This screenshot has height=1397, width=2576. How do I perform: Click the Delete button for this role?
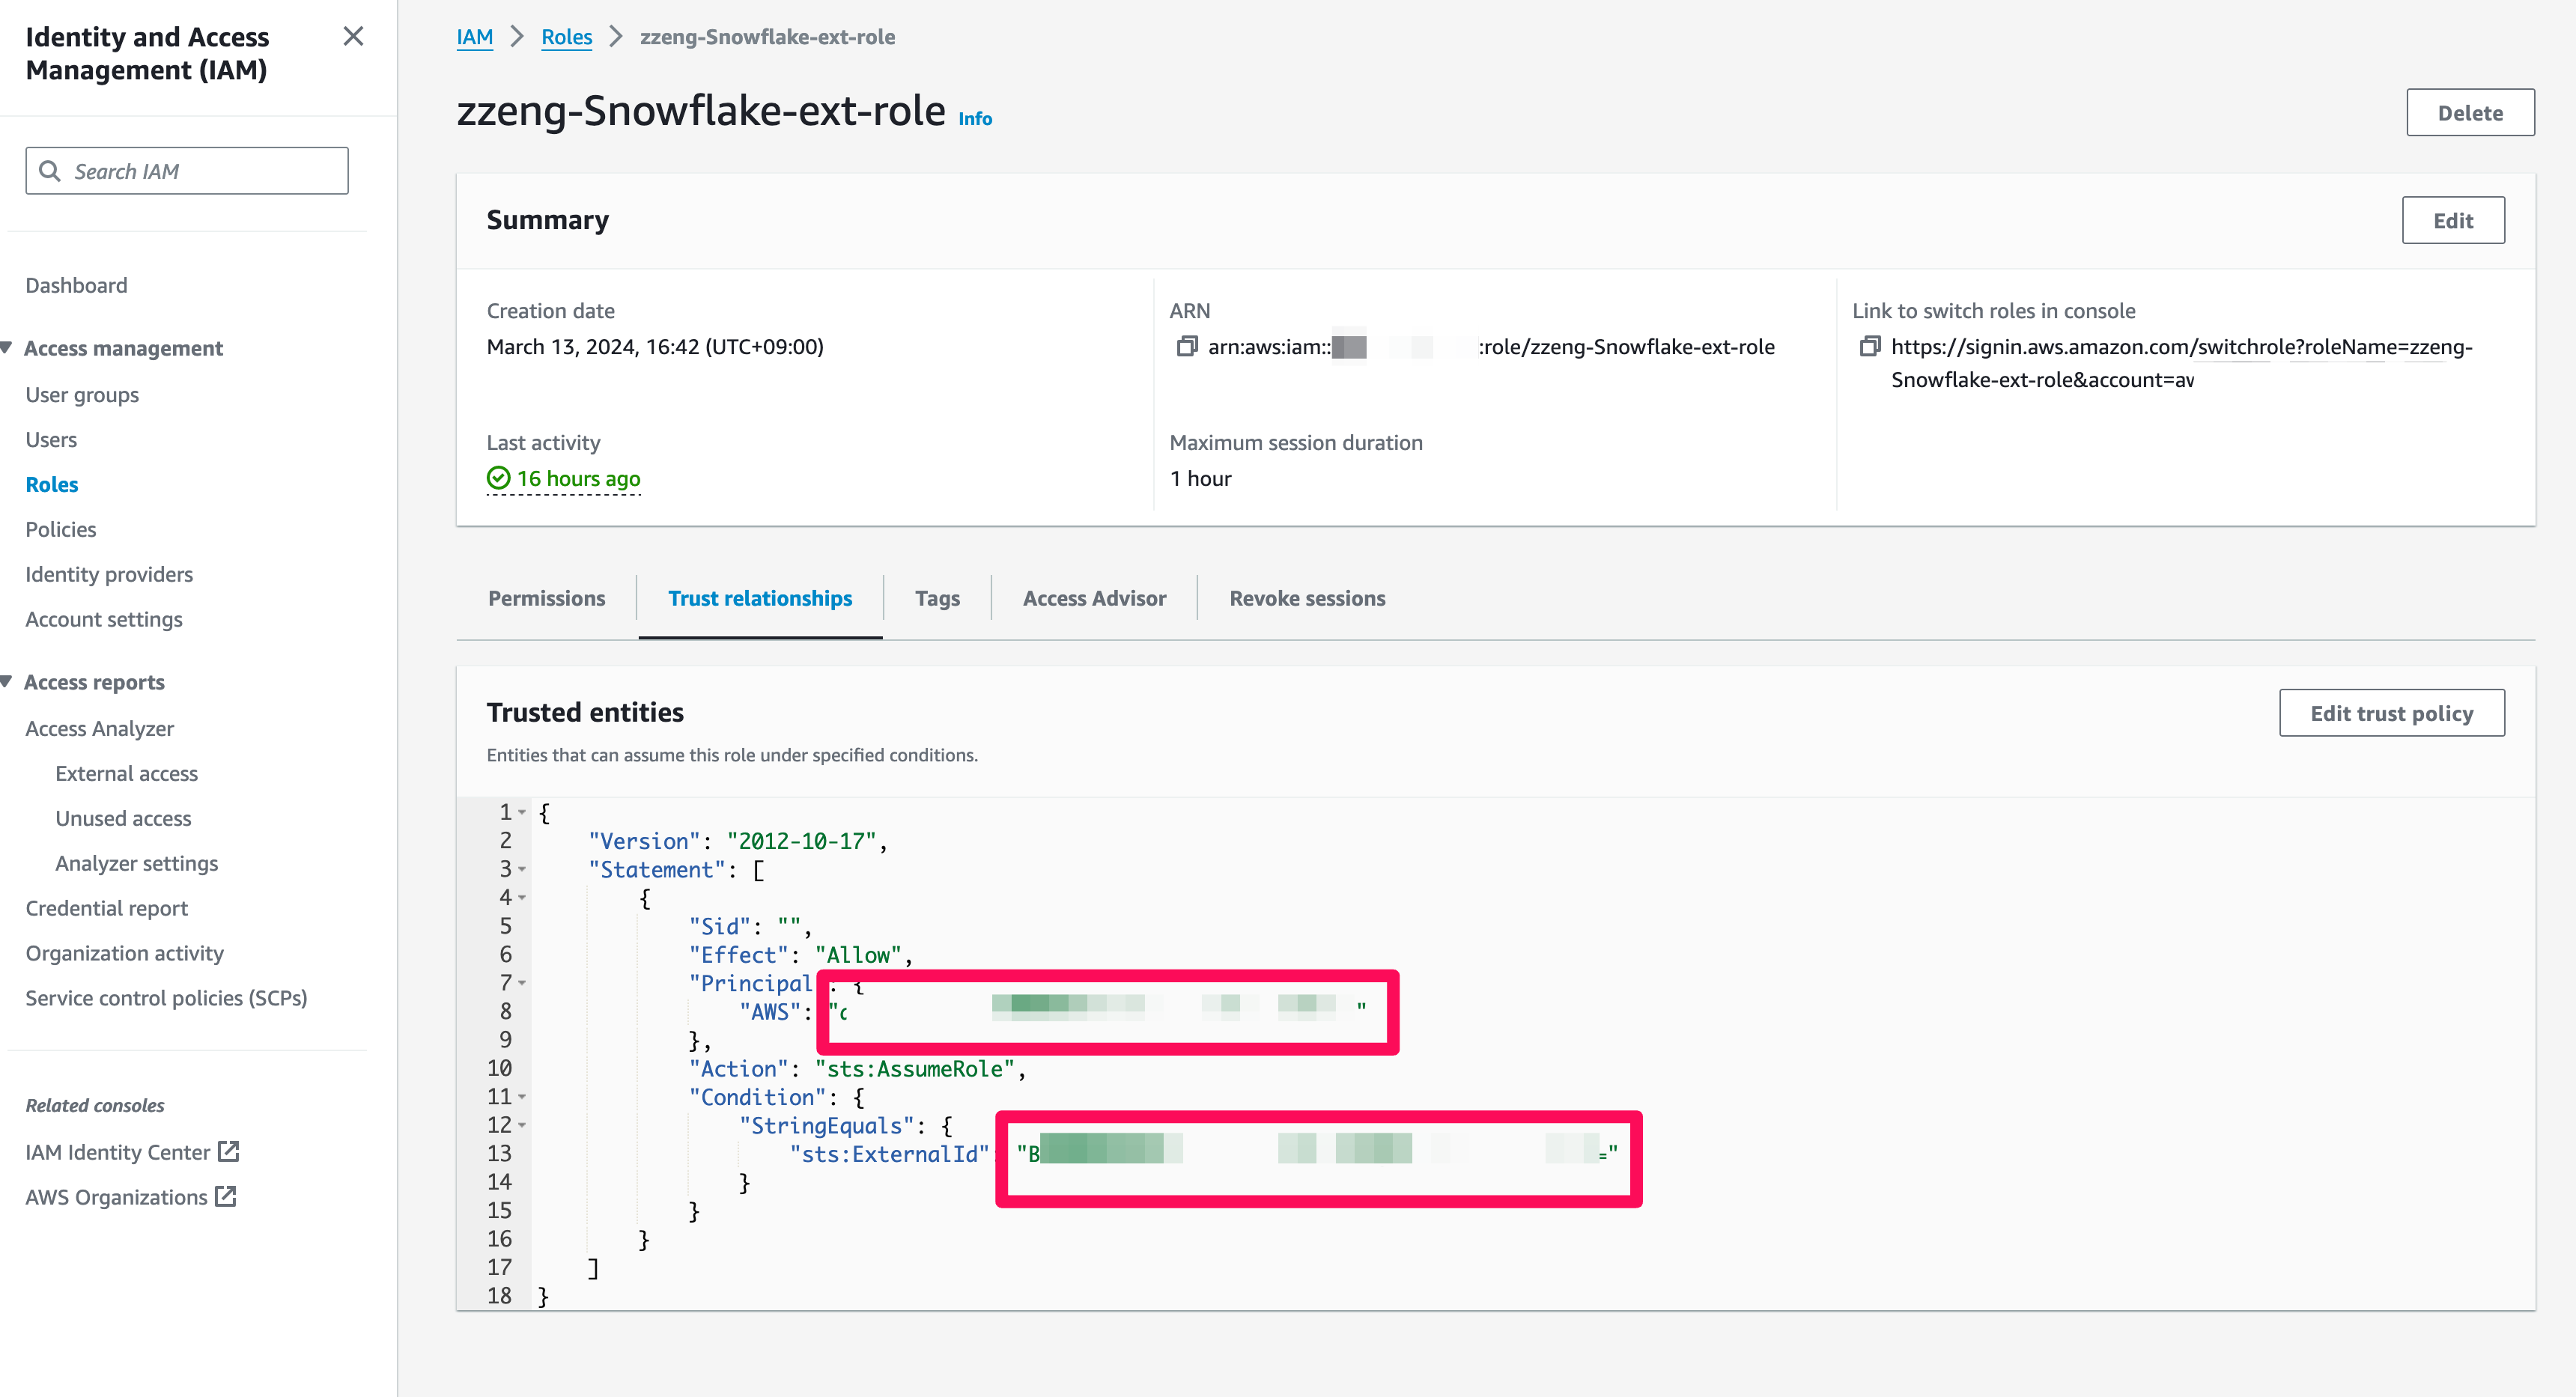tap(2470, 112)
